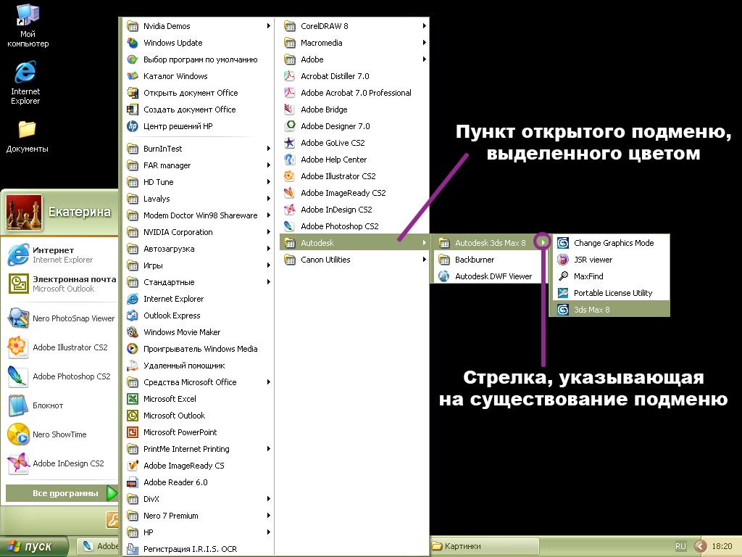Choose Autodesk DWF Viewer menu entry

click(493, 276)
